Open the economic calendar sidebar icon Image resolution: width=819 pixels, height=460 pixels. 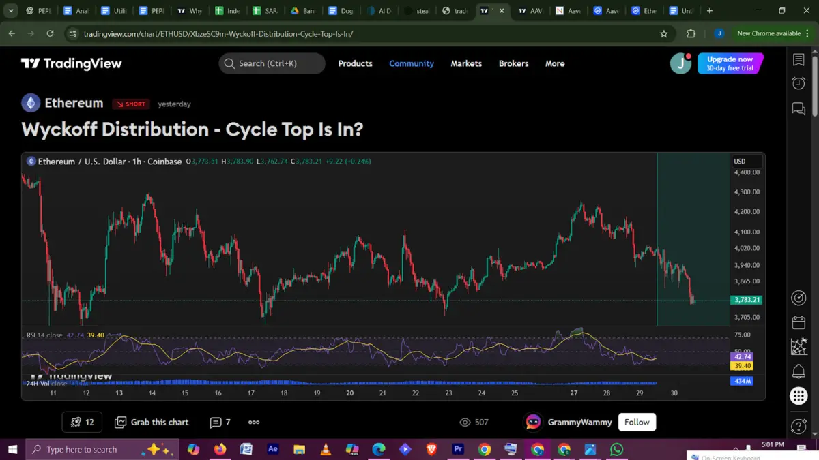[x=799, y=322]
